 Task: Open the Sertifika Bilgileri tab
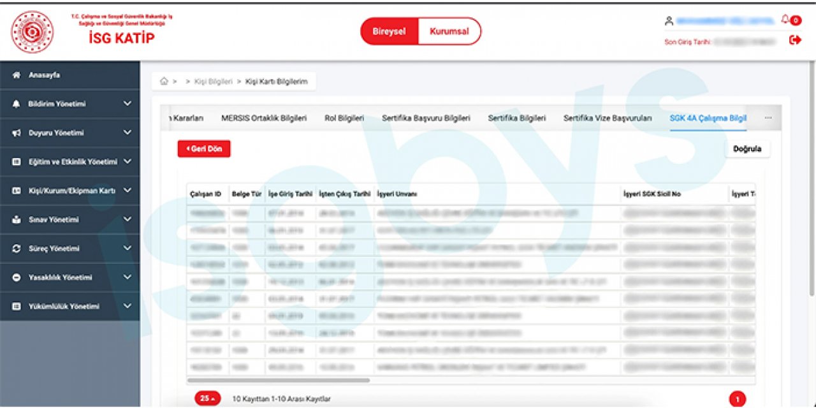(516, 118)
